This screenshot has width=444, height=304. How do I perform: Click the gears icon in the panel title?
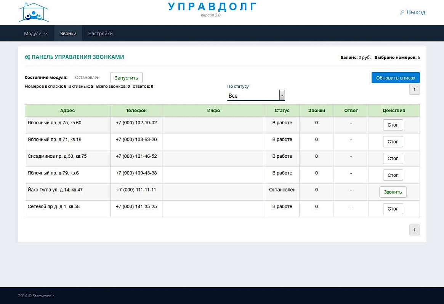pyautogui.click(x=27, y=57)
